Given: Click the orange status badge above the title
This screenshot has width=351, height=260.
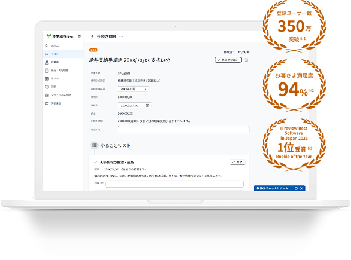Looking at the screenshot, I should click(x=93, y=50).
